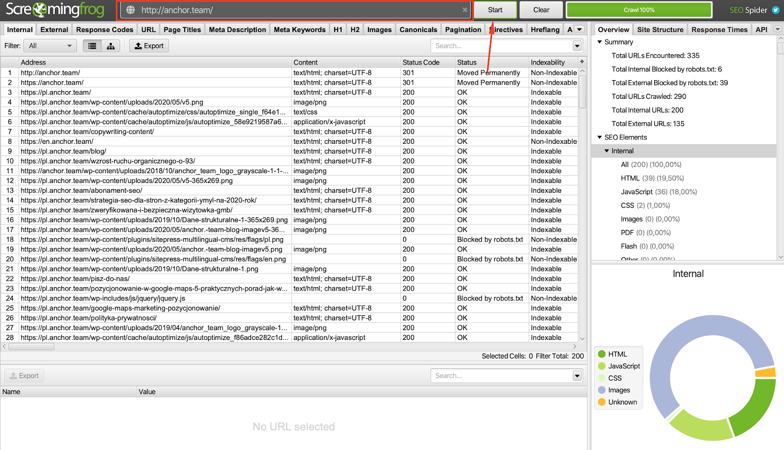Open the Images tab
This screenshot has height=450, width=784.
coord(380,29)
